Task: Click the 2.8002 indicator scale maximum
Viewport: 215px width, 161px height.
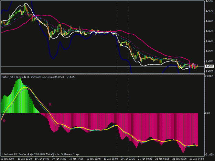Action: coord(209,76)
